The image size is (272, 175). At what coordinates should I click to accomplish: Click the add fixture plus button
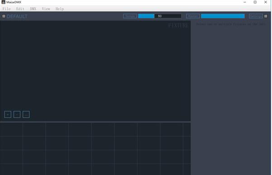pos(8,114)
